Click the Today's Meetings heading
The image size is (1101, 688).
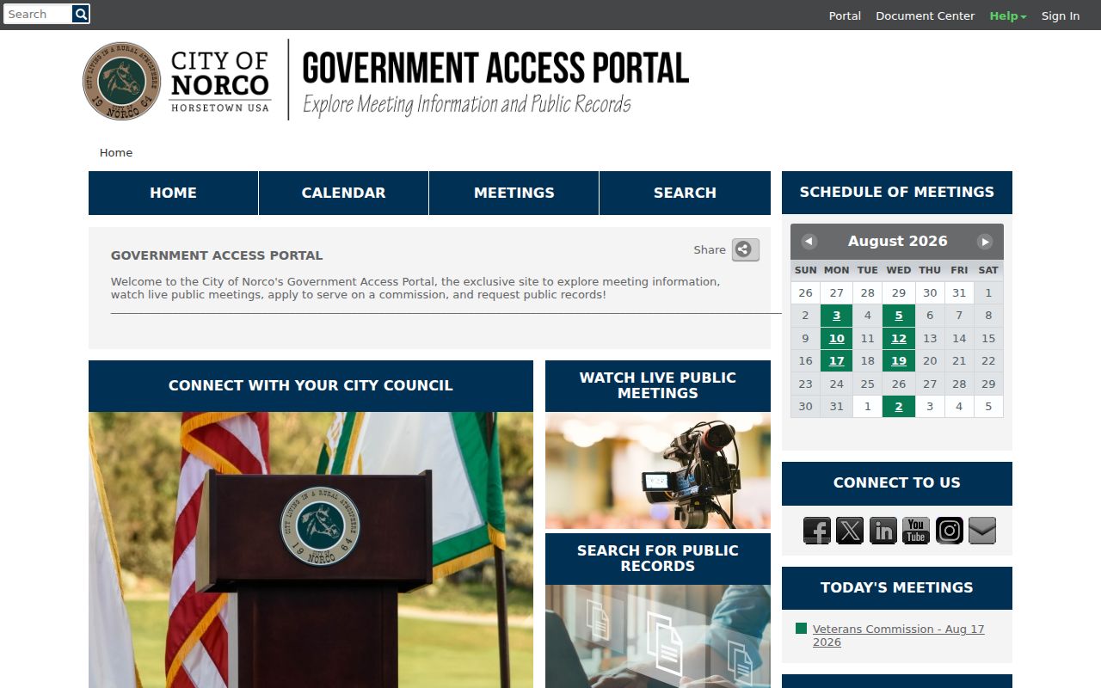897,587
